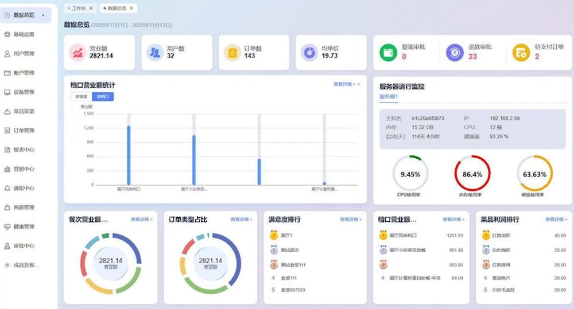Click the document icon beside 报表中心

coord(7,150)
